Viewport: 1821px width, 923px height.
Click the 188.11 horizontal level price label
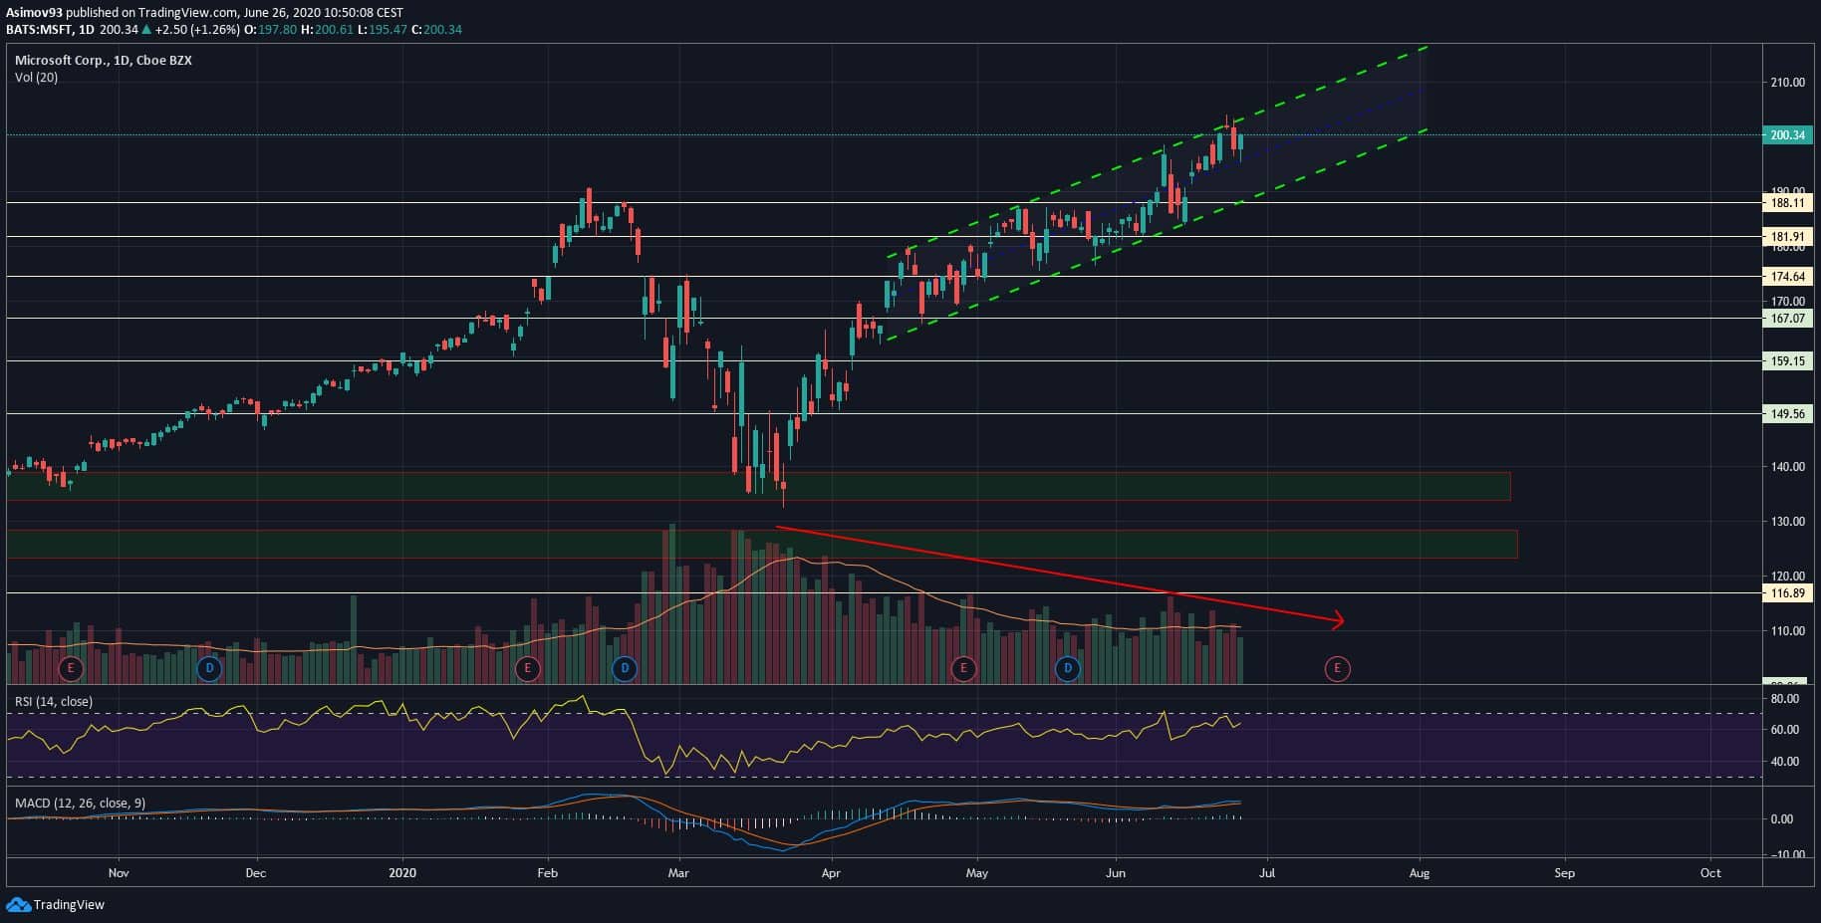[1788, 203]
